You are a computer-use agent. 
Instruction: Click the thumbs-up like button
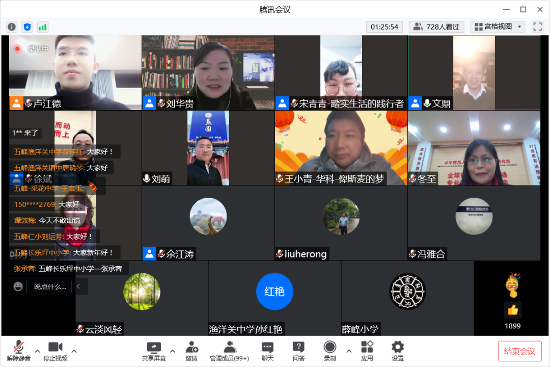(512, 310)
